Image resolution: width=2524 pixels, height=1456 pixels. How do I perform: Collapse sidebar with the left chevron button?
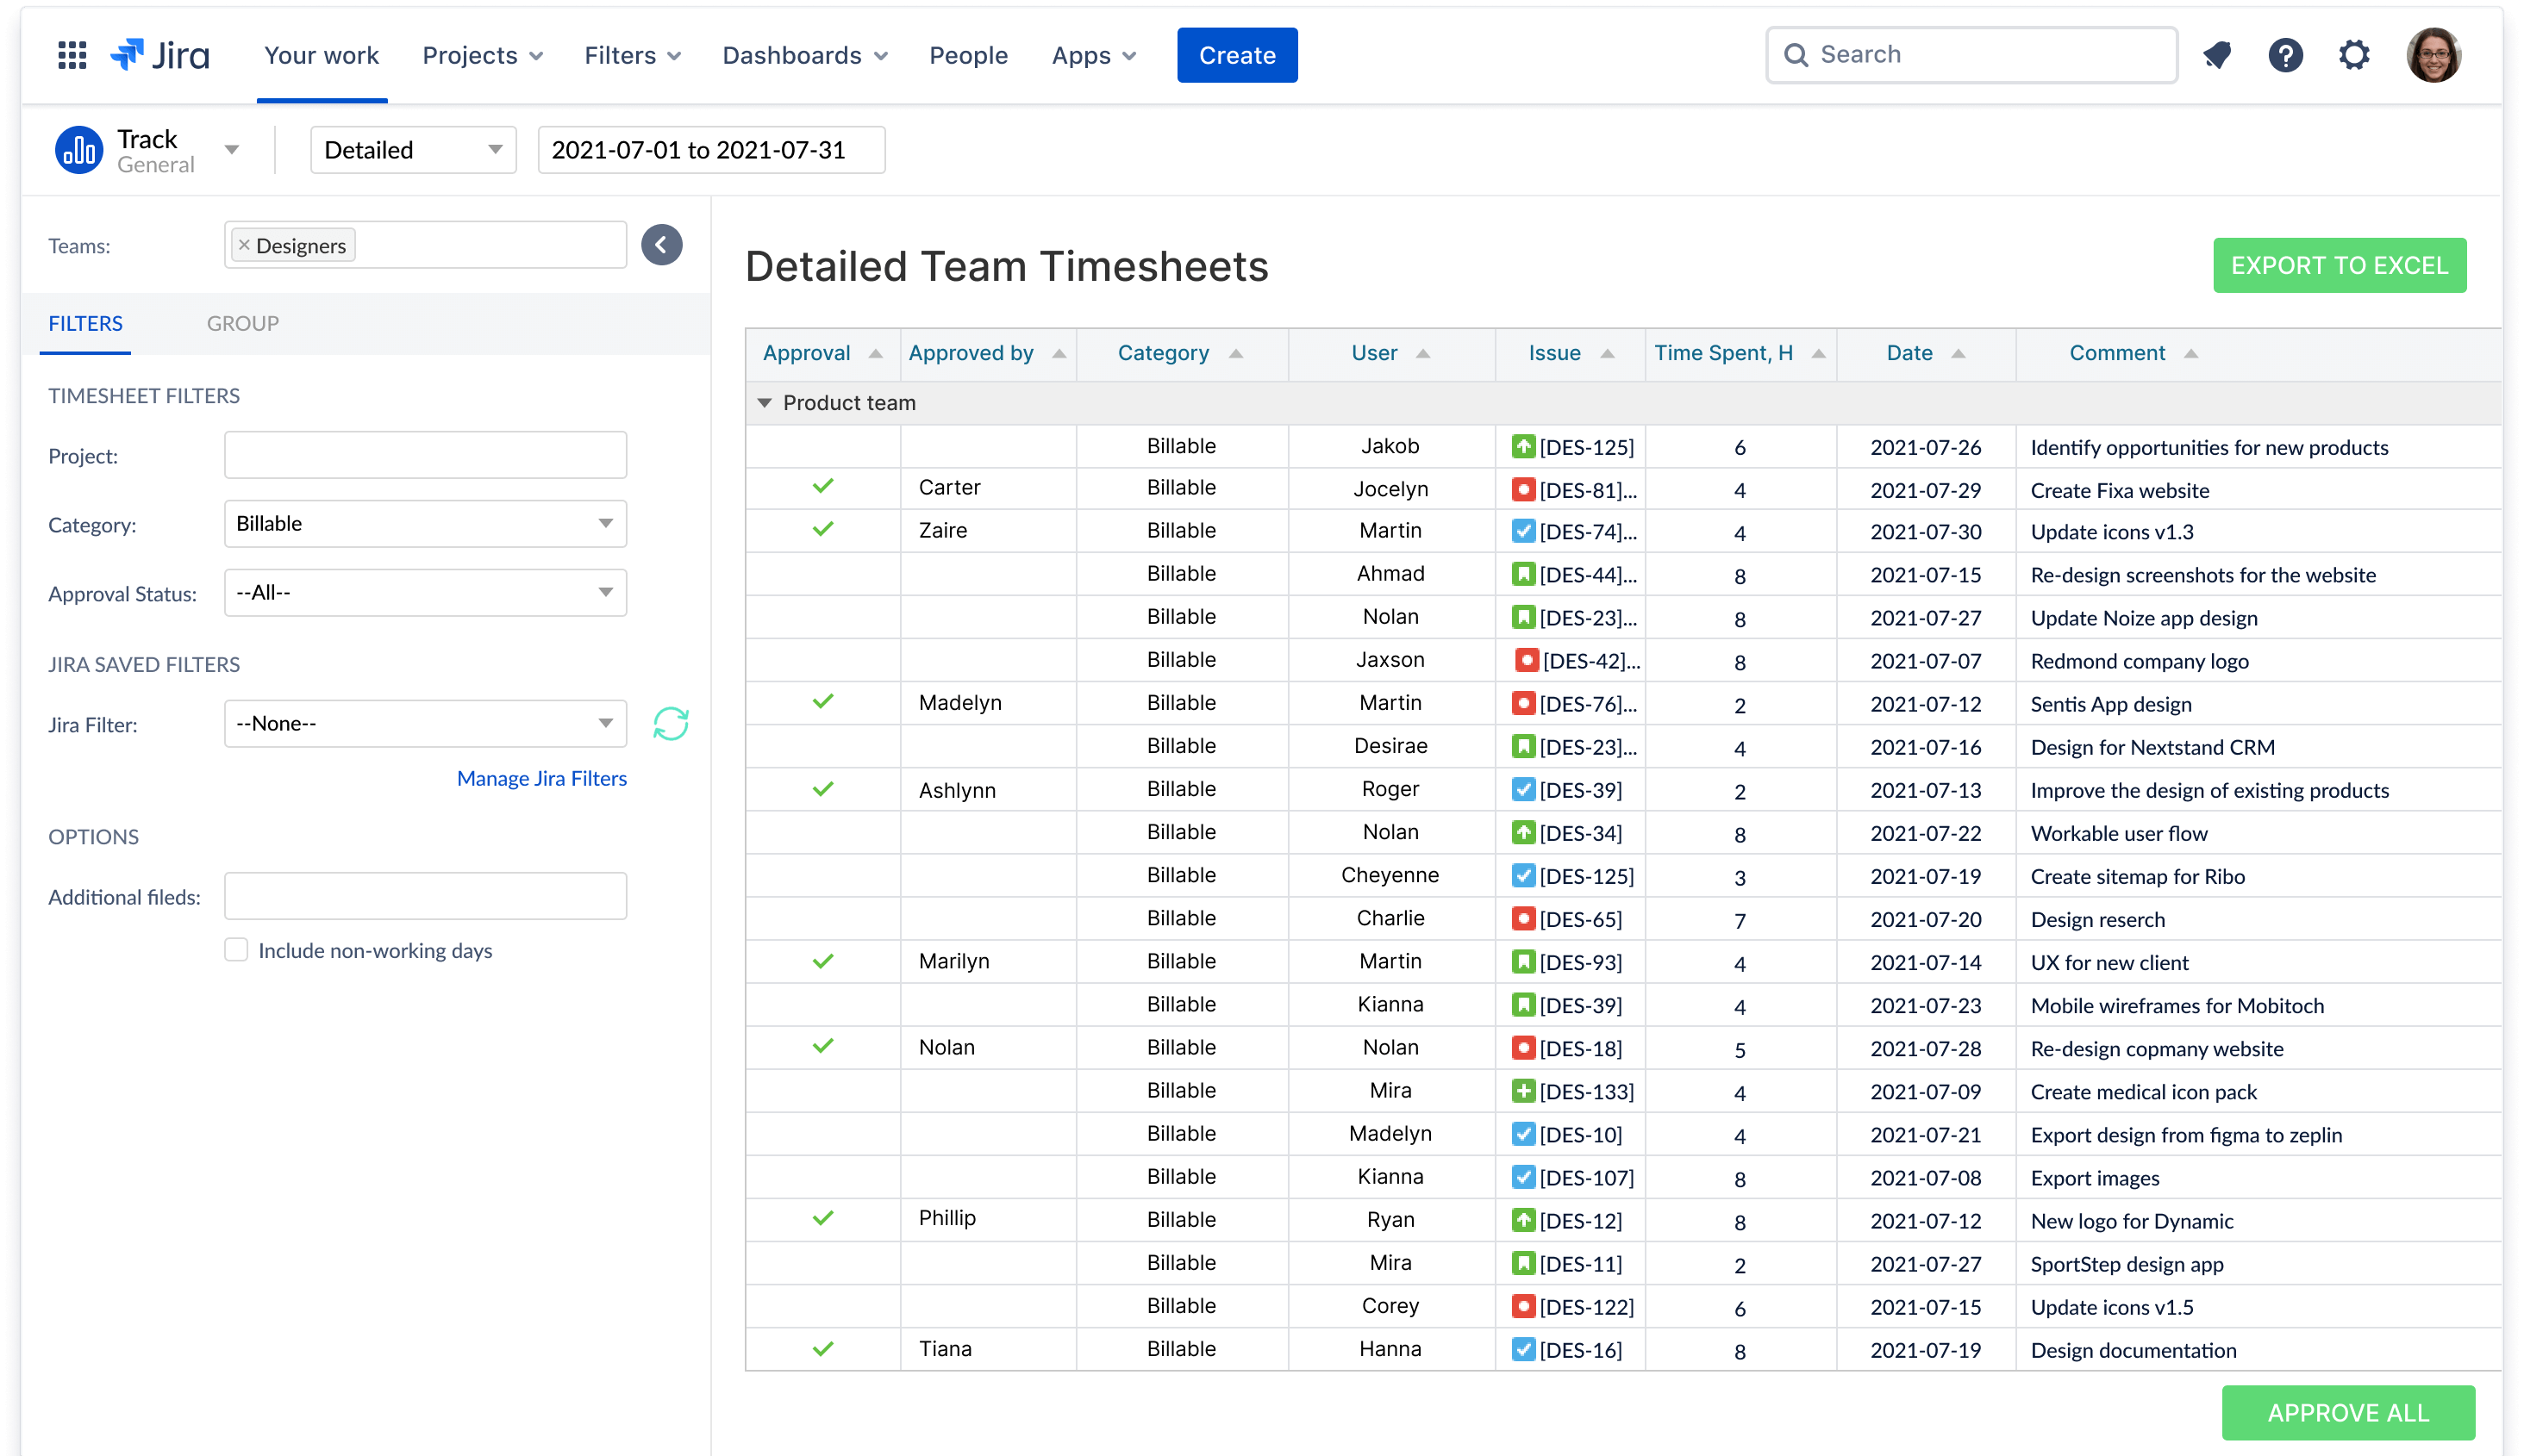(661, 245)
